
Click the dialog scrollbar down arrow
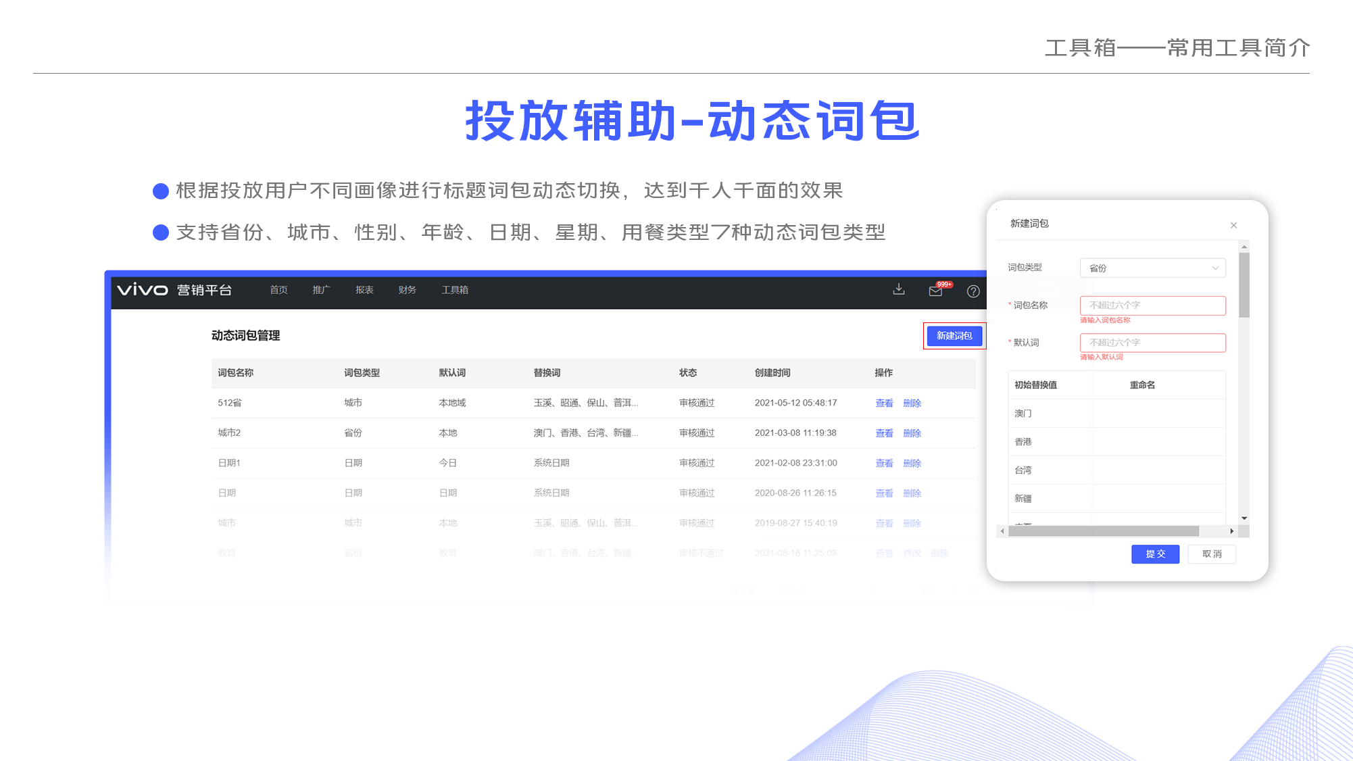[1244, 518]
